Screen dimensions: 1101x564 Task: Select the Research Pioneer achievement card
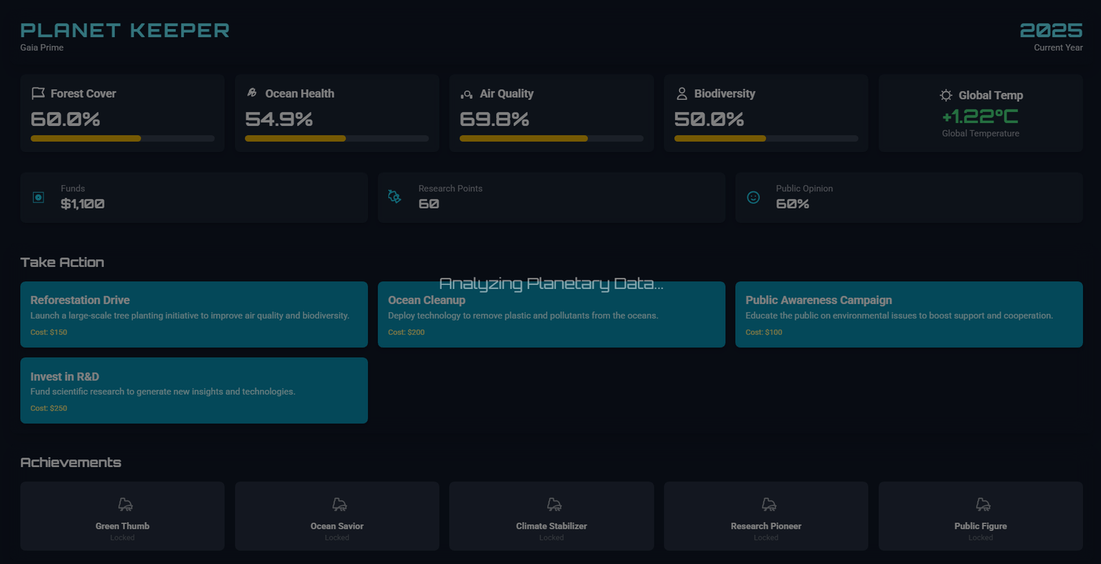(766, 516)
